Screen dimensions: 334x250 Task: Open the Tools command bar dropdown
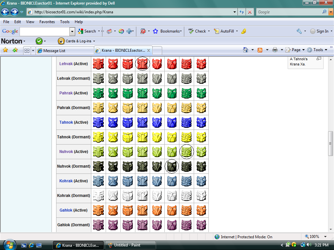pyautogui.click(x=326, y=50)
